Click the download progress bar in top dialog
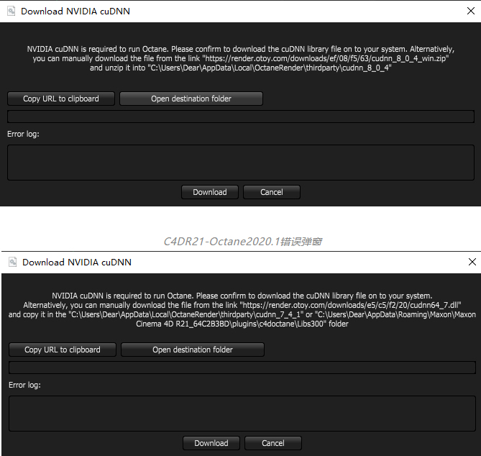This screenshot has width=481, height=456. [241, 117]
